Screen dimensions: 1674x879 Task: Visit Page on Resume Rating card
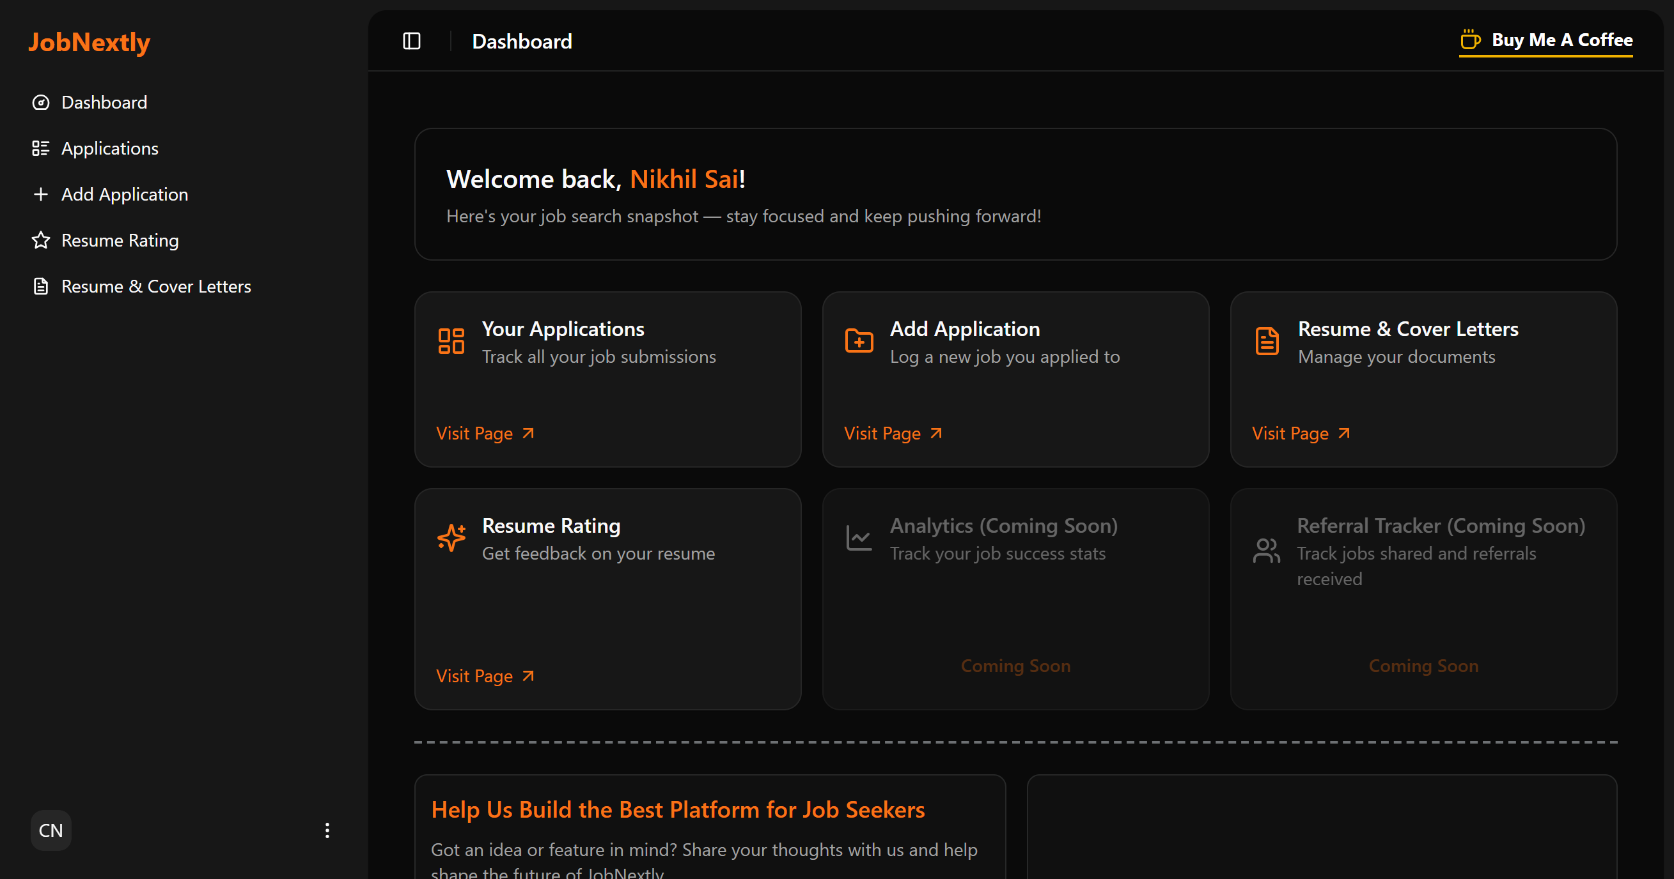click(x=485, y=676)
